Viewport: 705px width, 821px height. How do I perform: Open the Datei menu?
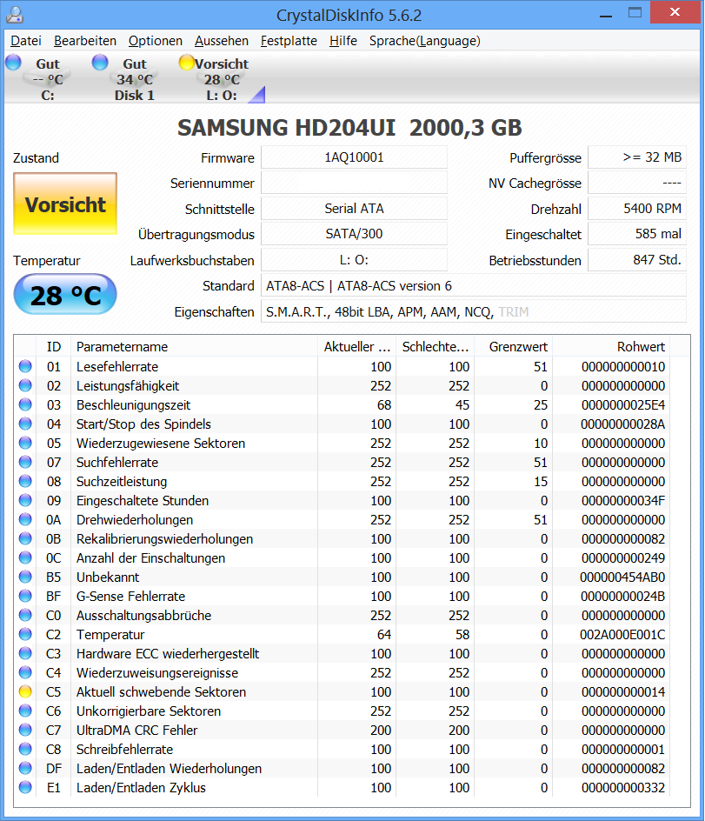[x=26, y=41]
